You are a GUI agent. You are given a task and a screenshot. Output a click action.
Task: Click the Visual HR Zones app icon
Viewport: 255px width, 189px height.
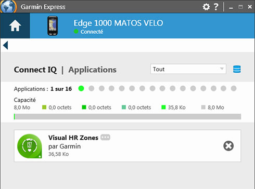pyautogui.click(x=30, y=146)
